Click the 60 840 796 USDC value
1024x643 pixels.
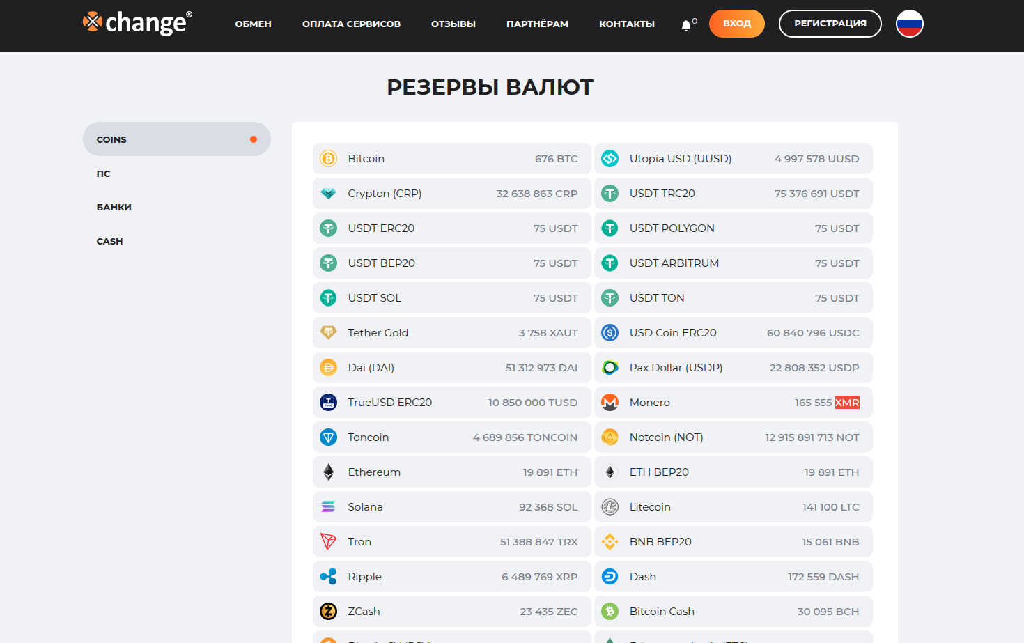tap(814, 333)
